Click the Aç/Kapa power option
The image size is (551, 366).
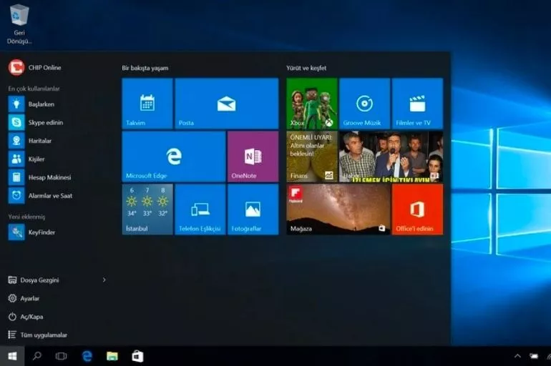[x=31, y=317]
